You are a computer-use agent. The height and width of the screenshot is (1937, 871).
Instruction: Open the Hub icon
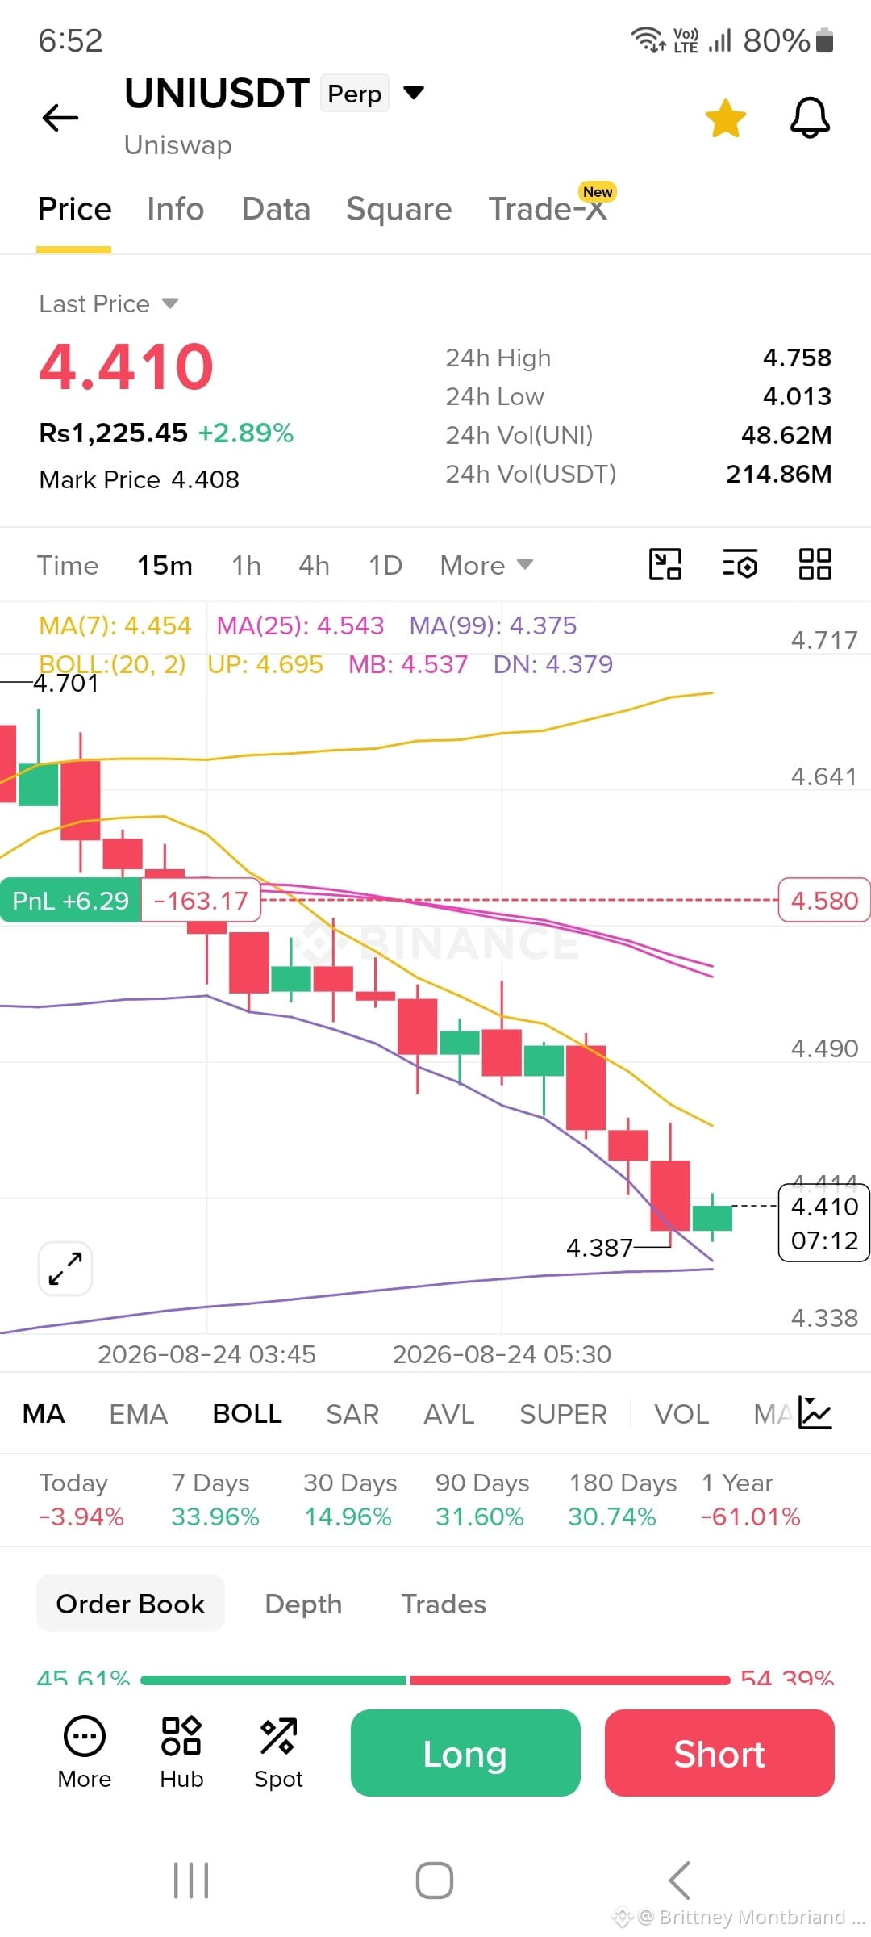[x=181, y=1752]
